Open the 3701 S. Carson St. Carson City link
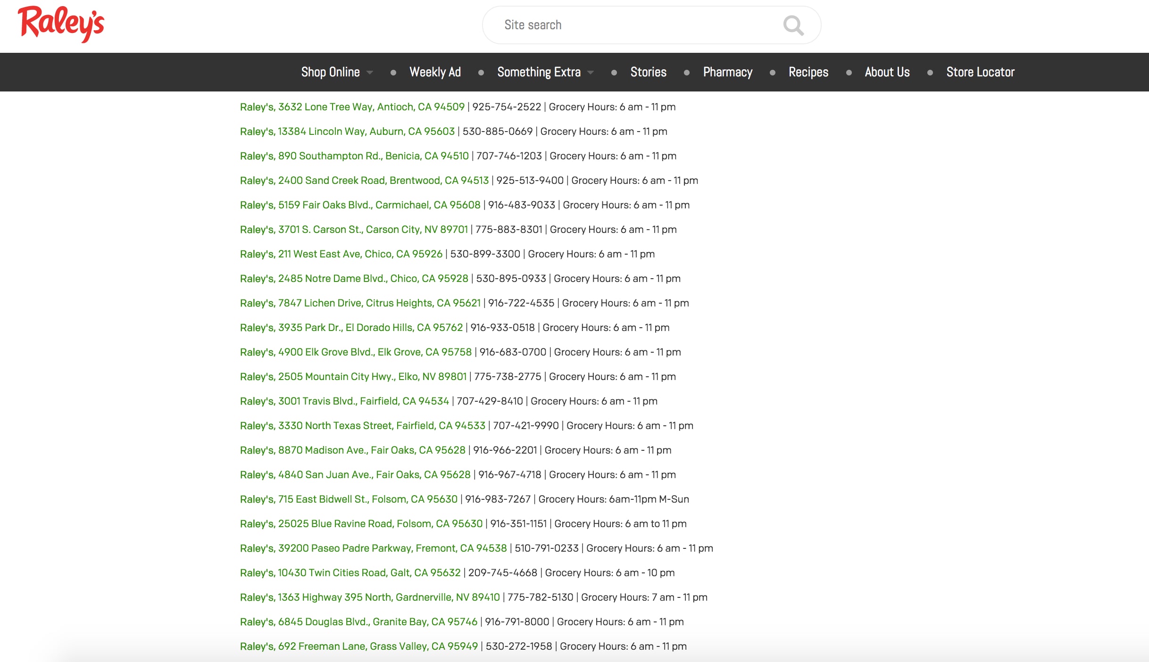This screenshot has width=1149, height=662. [354, 230]
